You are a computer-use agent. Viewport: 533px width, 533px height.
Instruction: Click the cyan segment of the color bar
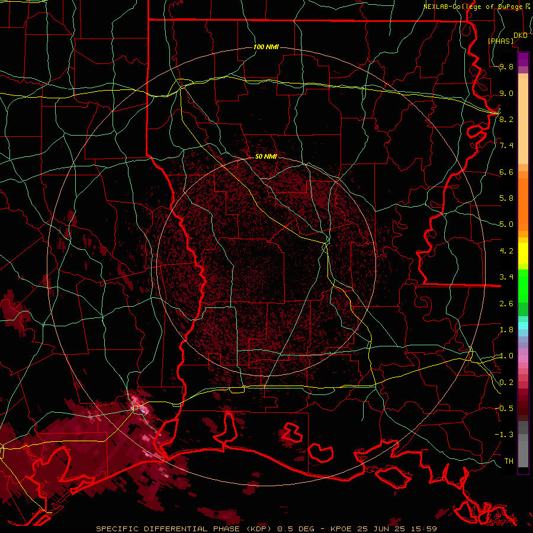point(523,325)
